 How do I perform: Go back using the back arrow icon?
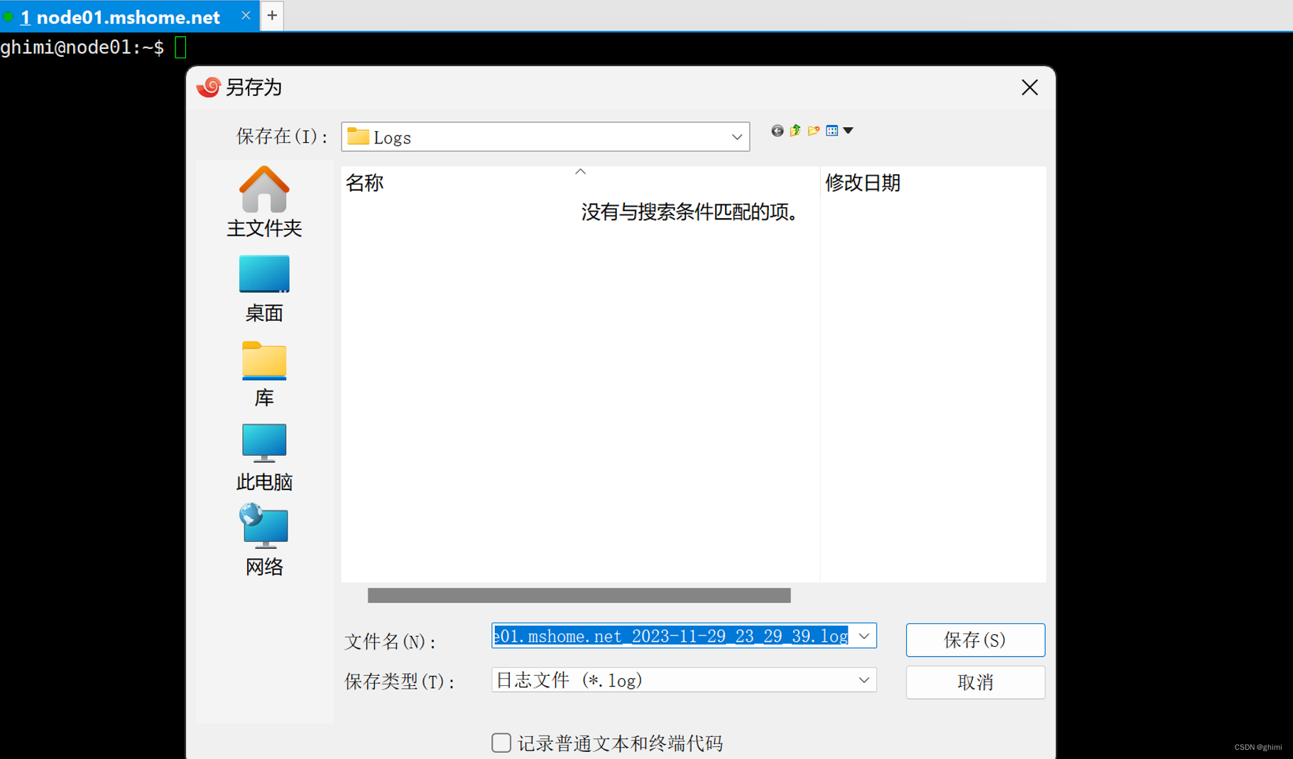[778, 131]
